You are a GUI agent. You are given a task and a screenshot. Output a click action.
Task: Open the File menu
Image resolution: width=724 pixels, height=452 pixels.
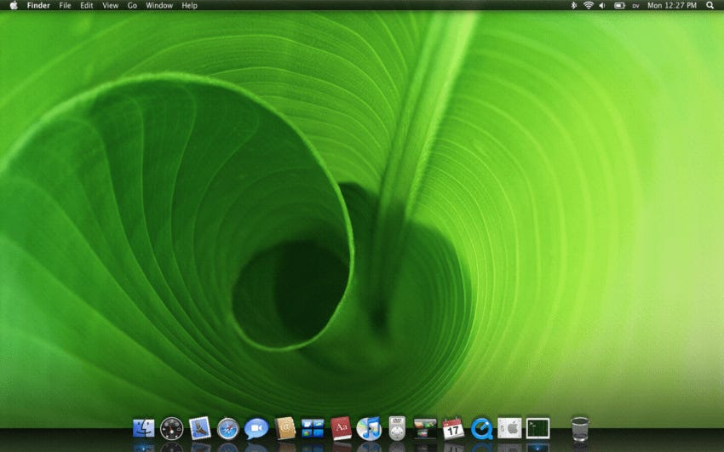65,6
